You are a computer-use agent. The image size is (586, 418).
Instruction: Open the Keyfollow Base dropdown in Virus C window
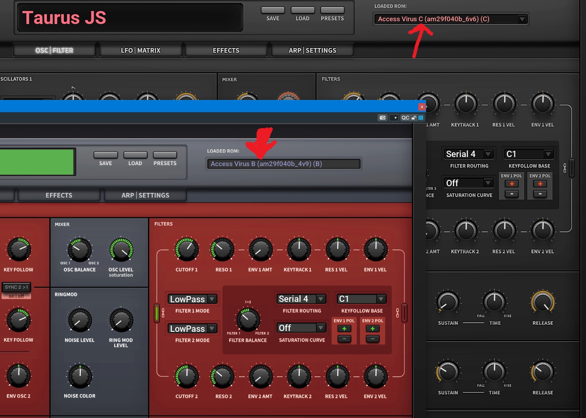point(529,154)
